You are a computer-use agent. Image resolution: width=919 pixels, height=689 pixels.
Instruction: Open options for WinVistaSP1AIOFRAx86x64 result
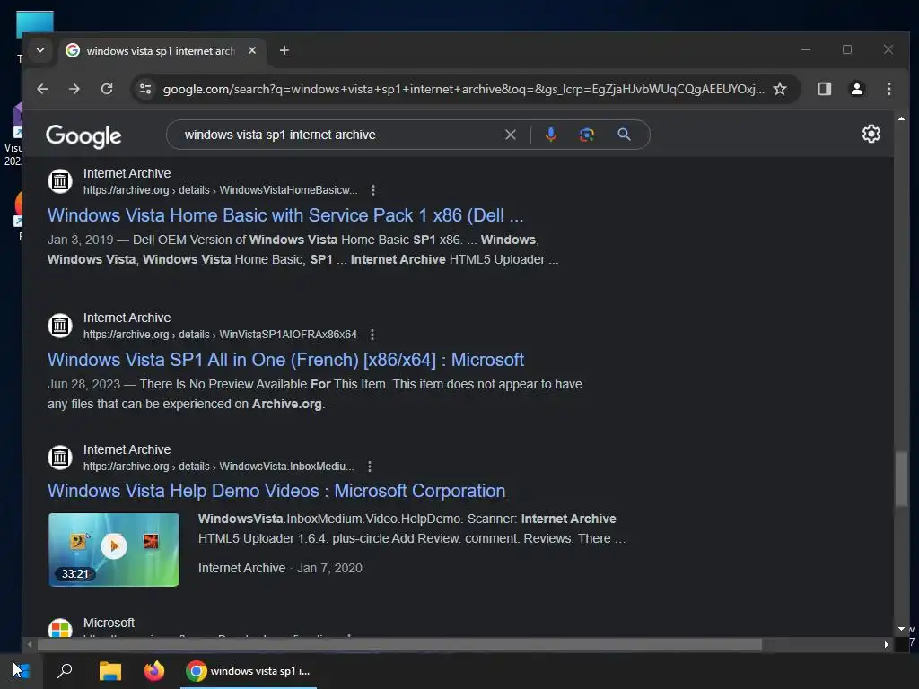click(372, 335)
